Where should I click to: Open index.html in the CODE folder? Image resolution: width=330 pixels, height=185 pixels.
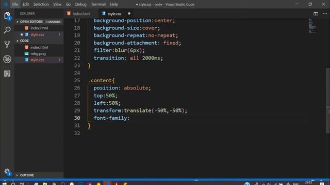39,47
